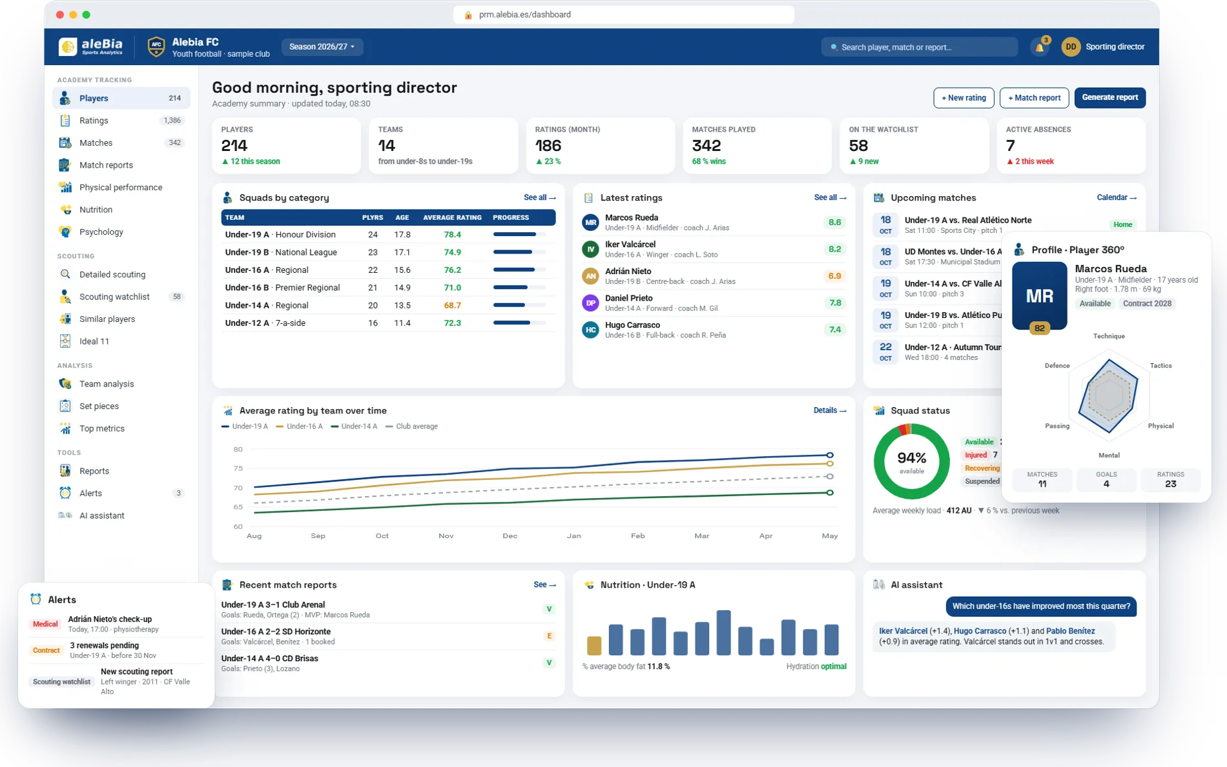The image size is (1227, 767).
Task: Open the Season 2026/27 dropdown
Action: coord(322,46)
